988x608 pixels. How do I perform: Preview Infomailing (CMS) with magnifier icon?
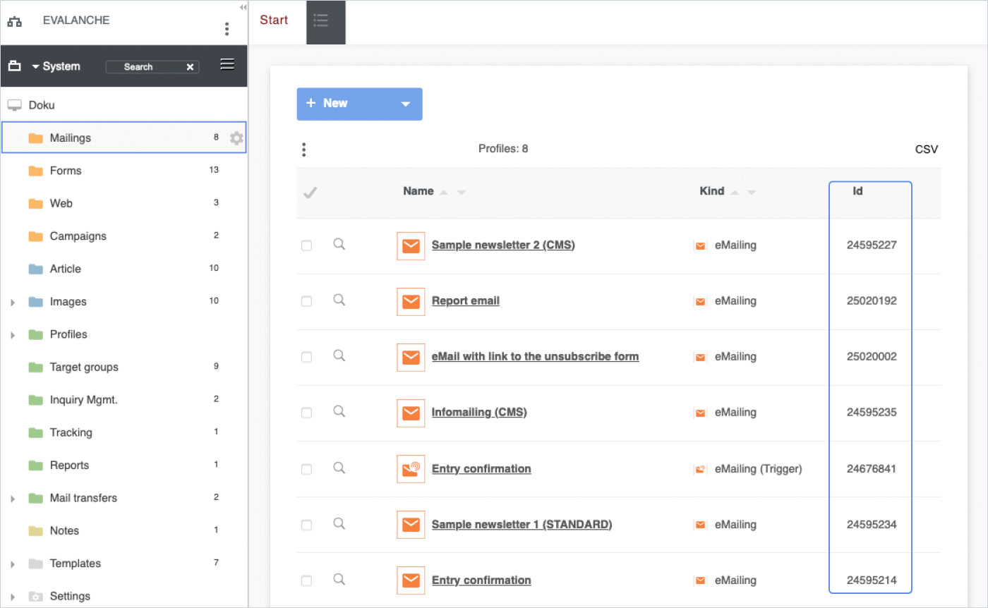(x=339, y=411)
